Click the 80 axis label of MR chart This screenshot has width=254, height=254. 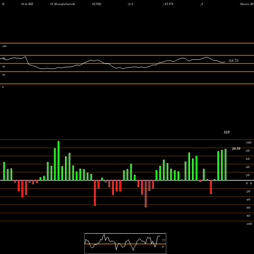248,151
